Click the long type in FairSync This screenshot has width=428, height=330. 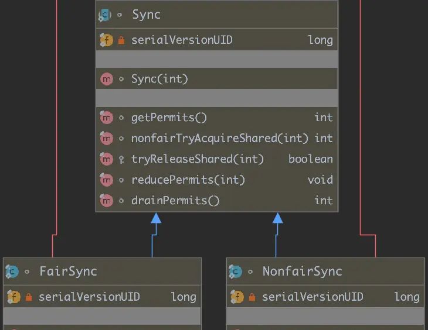click(184, 297)
